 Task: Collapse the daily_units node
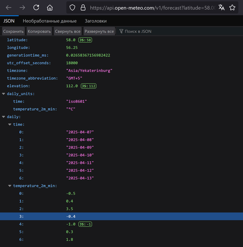point(3,94)
